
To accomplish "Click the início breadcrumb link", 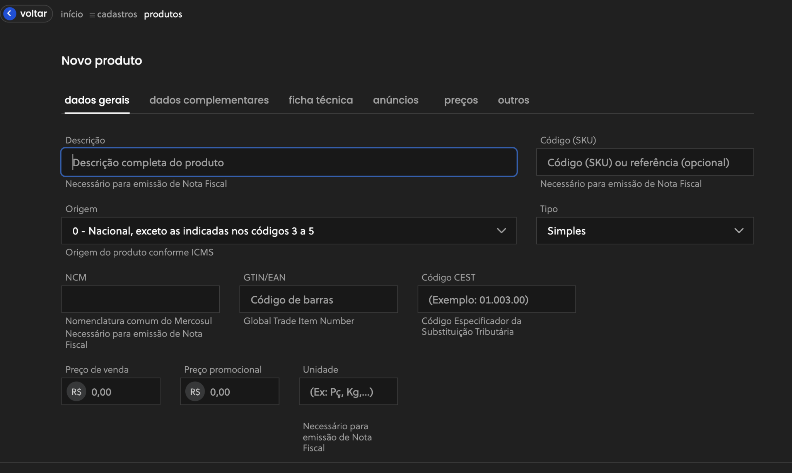I will pyautogui.click(x=72, y=14).
